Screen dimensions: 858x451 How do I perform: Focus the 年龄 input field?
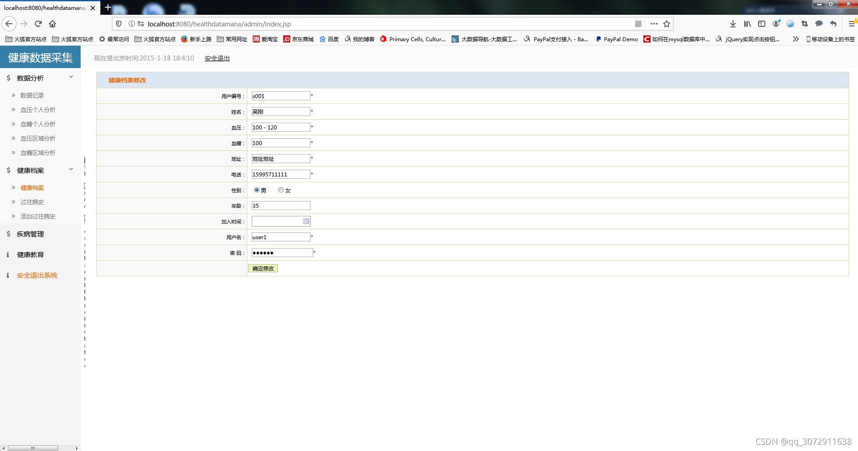[281, 206]
